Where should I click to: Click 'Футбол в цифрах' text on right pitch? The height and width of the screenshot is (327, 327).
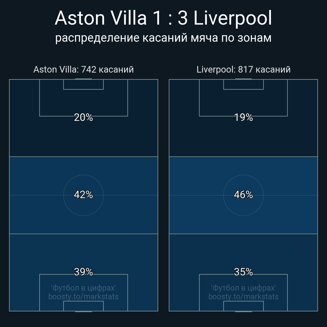[244, 288]
